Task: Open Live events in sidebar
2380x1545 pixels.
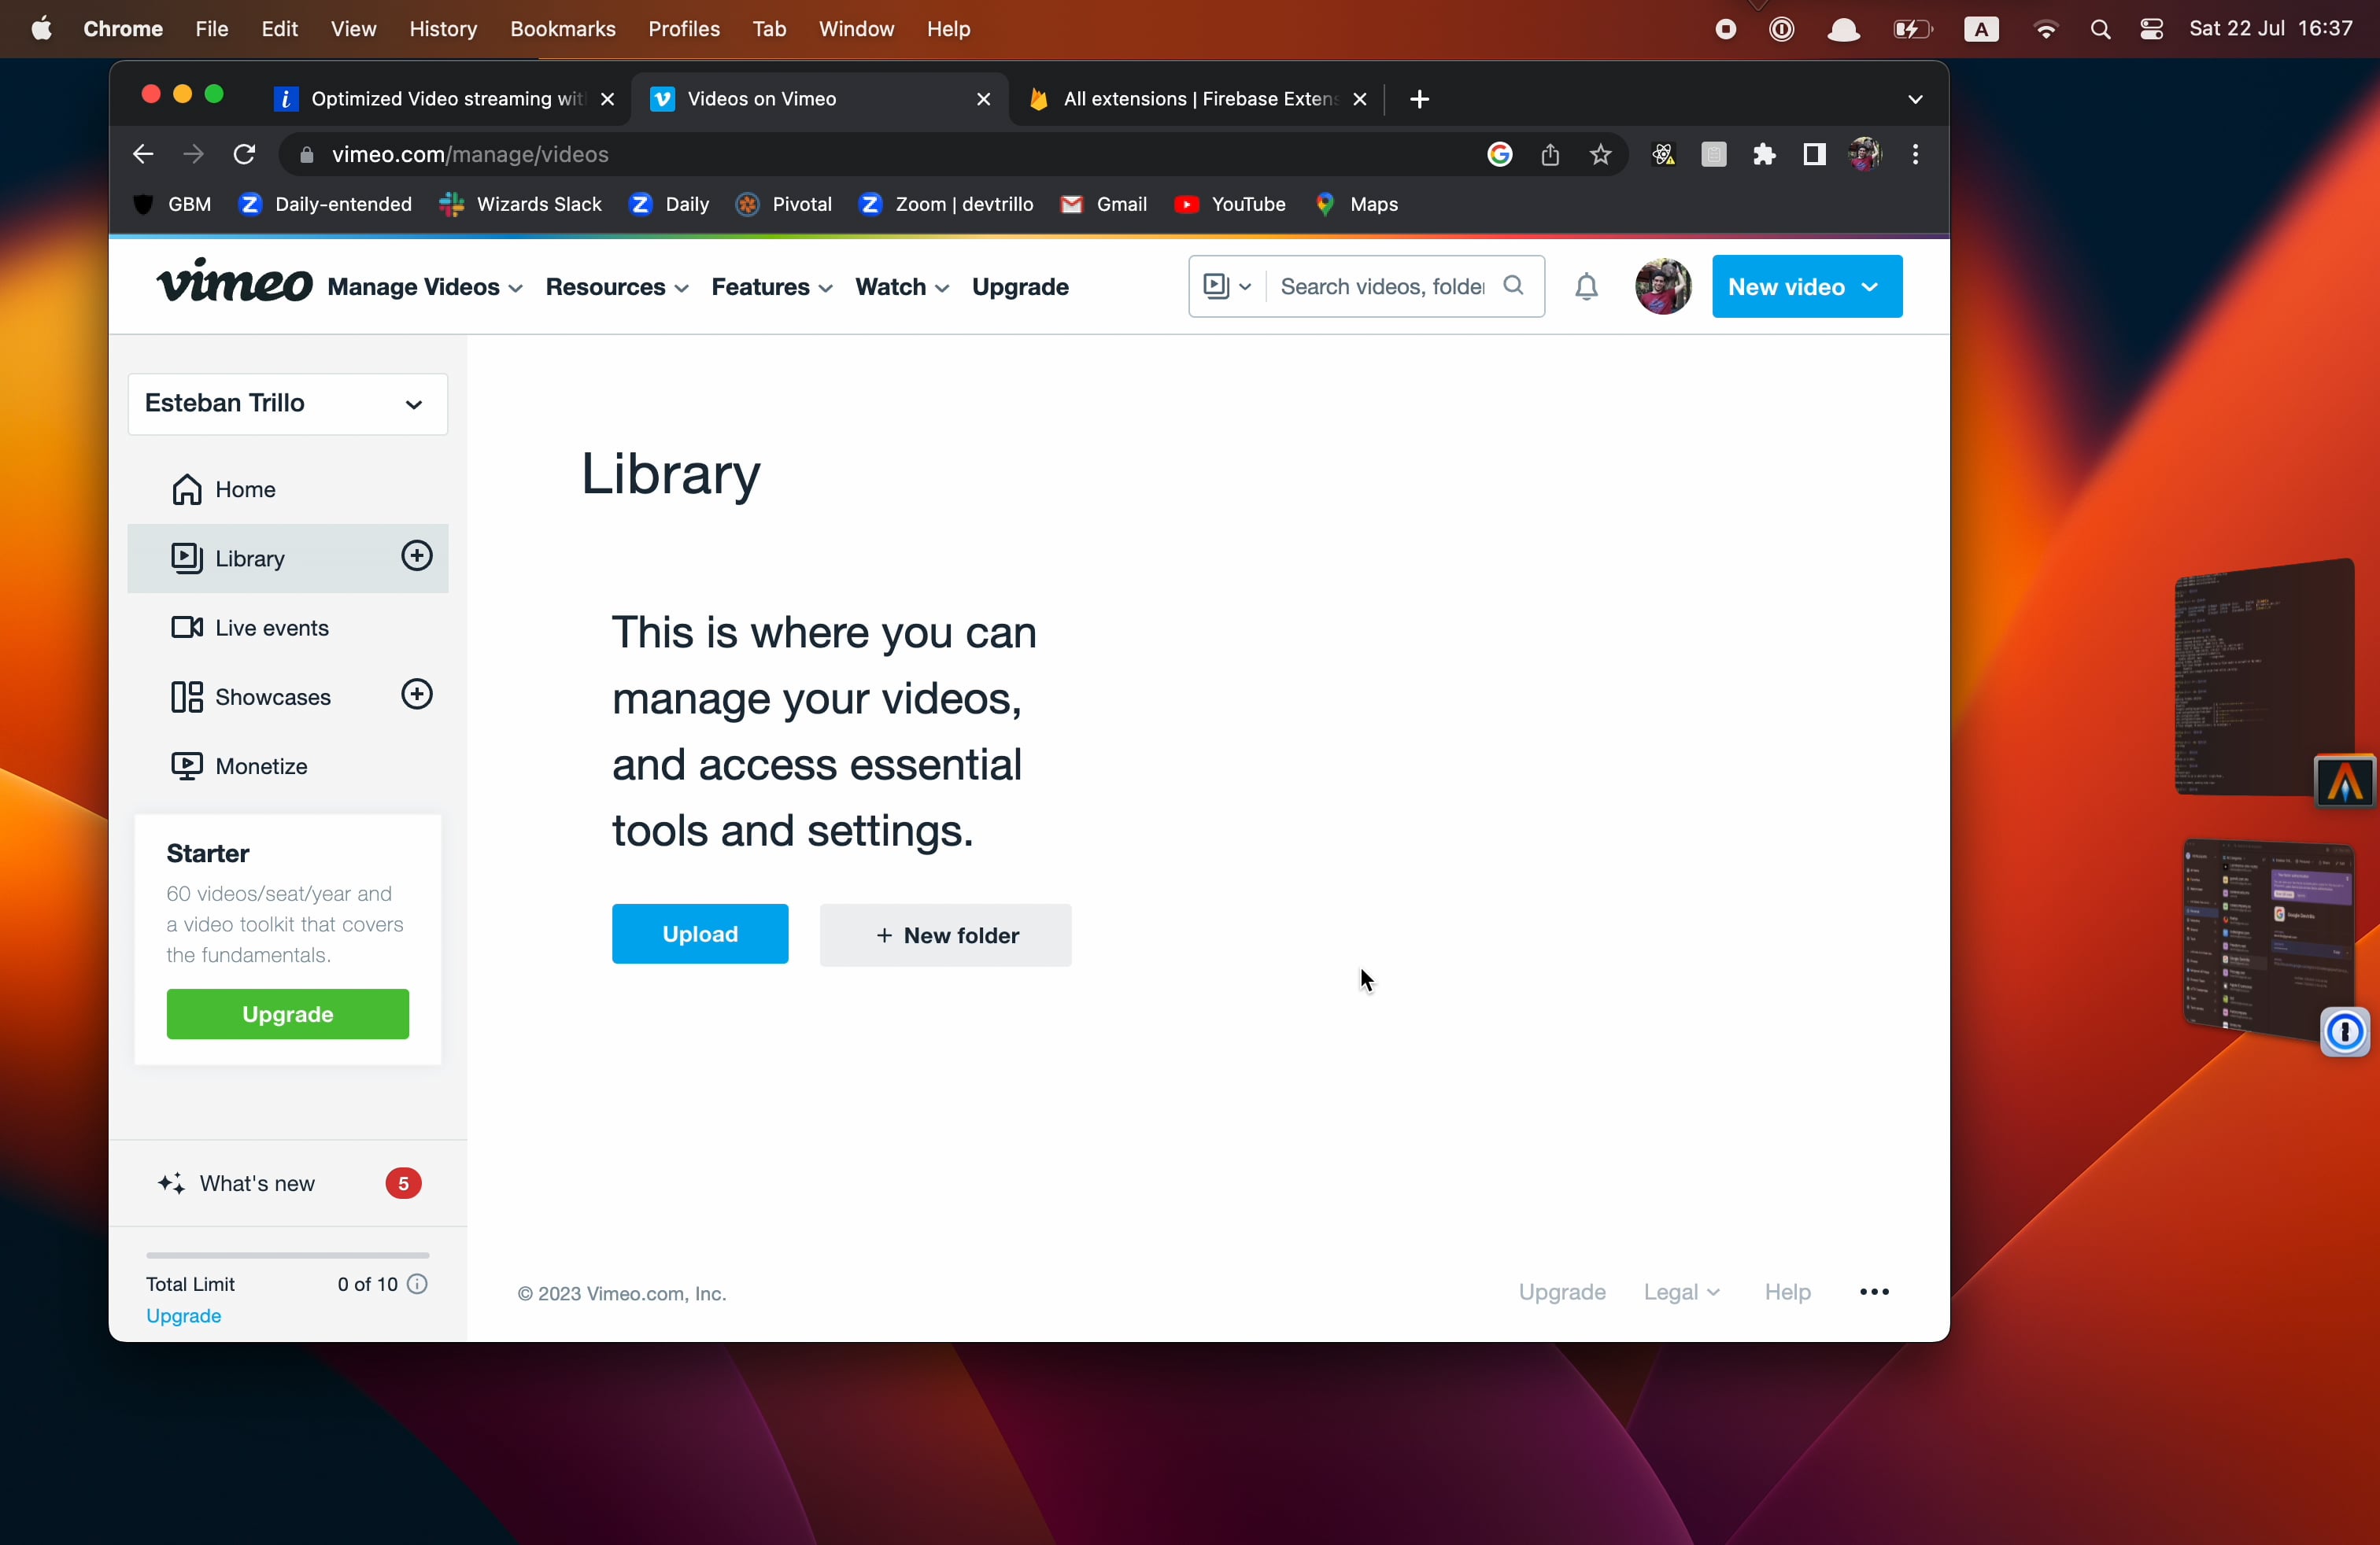Action: [x=288, y=628]
